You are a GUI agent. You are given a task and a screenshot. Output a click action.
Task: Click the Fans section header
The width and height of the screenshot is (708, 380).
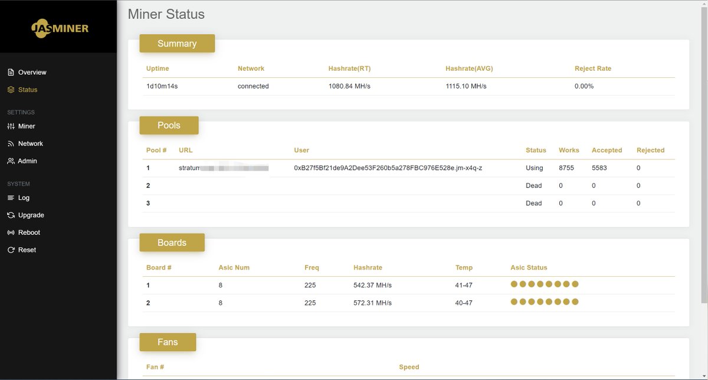pos(168,342)
